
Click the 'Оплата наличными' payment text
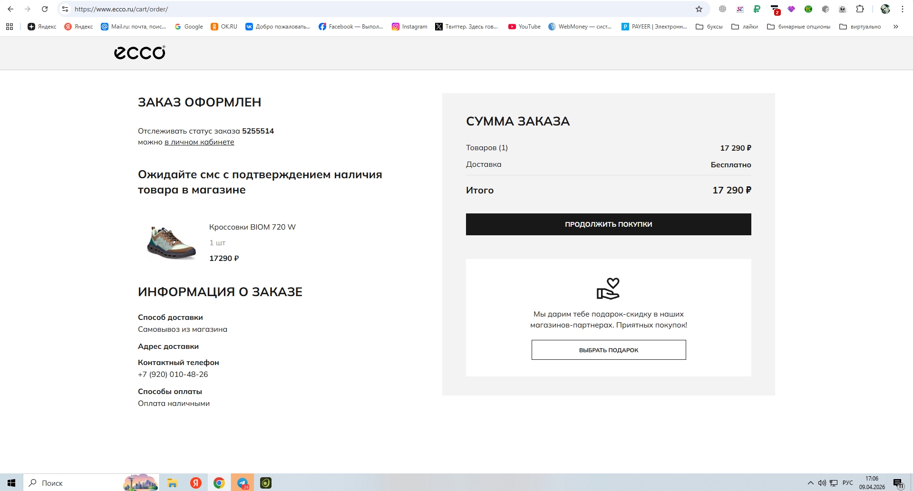tap(174, 404)
